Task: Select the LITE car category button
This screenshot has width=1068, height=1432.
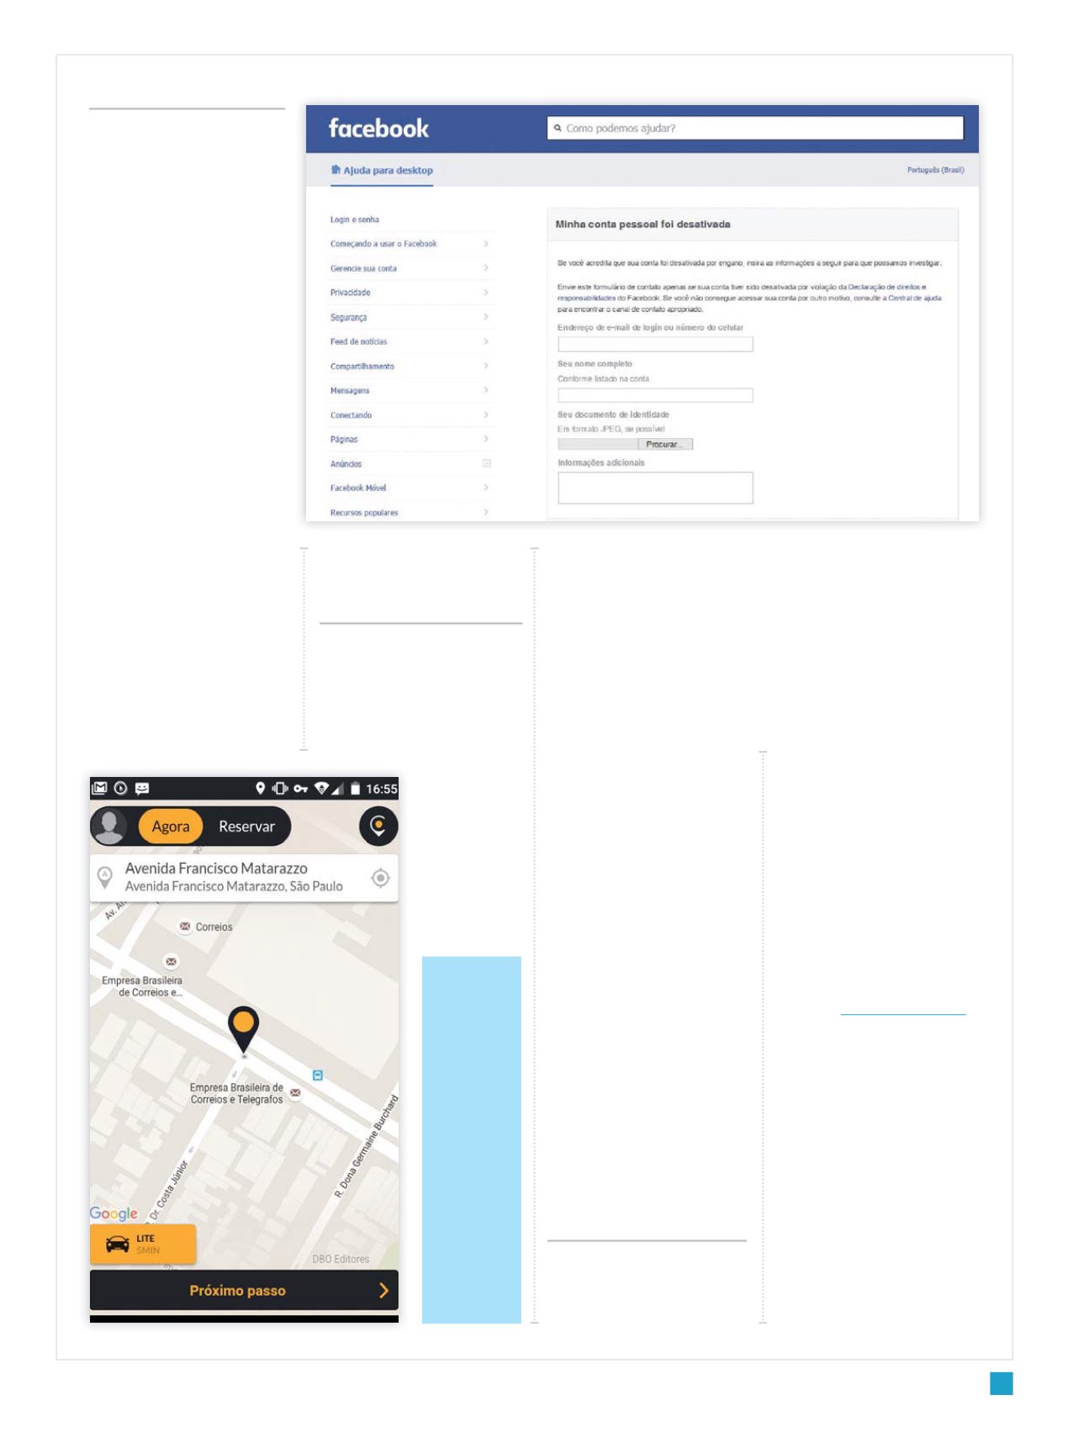Action: tap(143, 1244)
